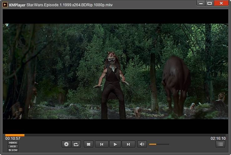The width and height of the screenshot is (231, 155).
Task: Play the Star Wars video
Action: tap(115, 144)
